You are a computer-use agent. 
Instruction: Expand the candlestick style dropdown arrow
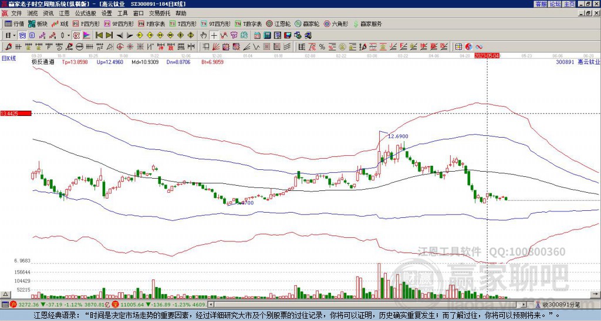69,36
